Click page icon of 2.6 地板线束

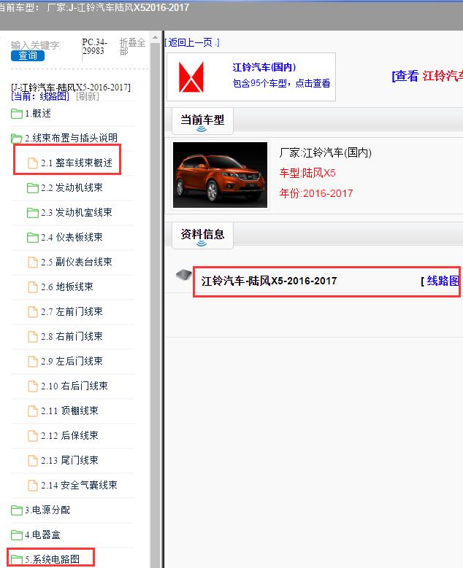(33, 287)
